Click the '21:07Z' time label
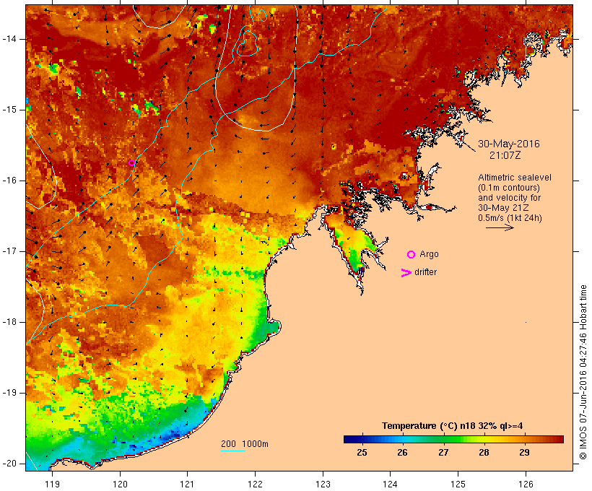The height and width of the screenshot is (491, 592). (505, 155)
